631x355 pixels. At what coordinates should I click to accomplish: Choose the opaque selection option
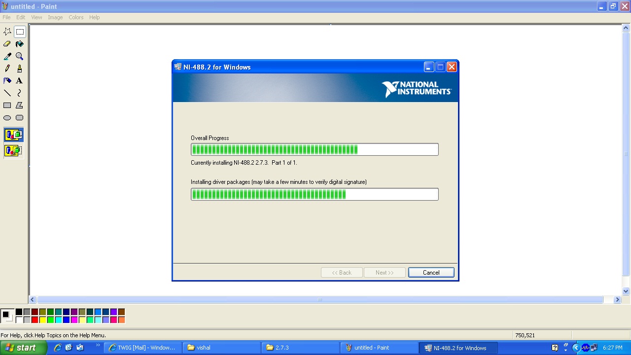pyautogui.click(x=13, y=135)
